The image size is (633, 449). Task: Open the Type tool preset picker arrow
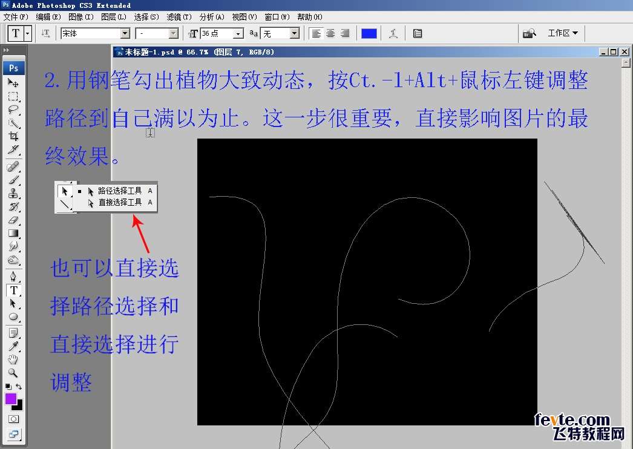[x=27, y=33]
